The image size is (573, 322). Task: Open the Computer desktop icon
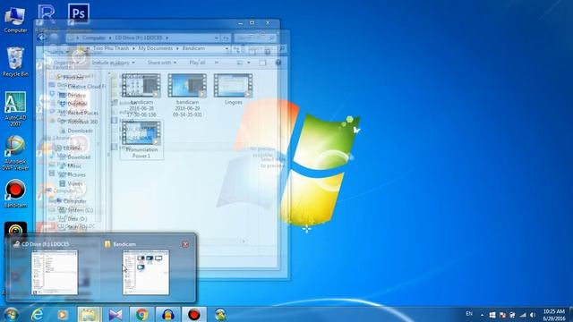coord(15,20)
